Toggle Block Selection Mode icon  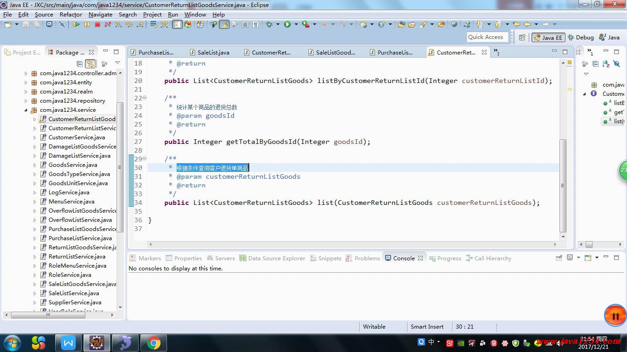pos(245,24)
